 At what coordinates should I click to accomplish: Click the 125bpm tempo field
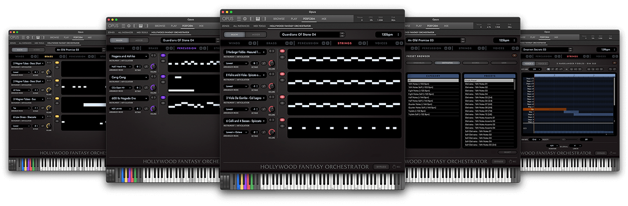[505, 40]
